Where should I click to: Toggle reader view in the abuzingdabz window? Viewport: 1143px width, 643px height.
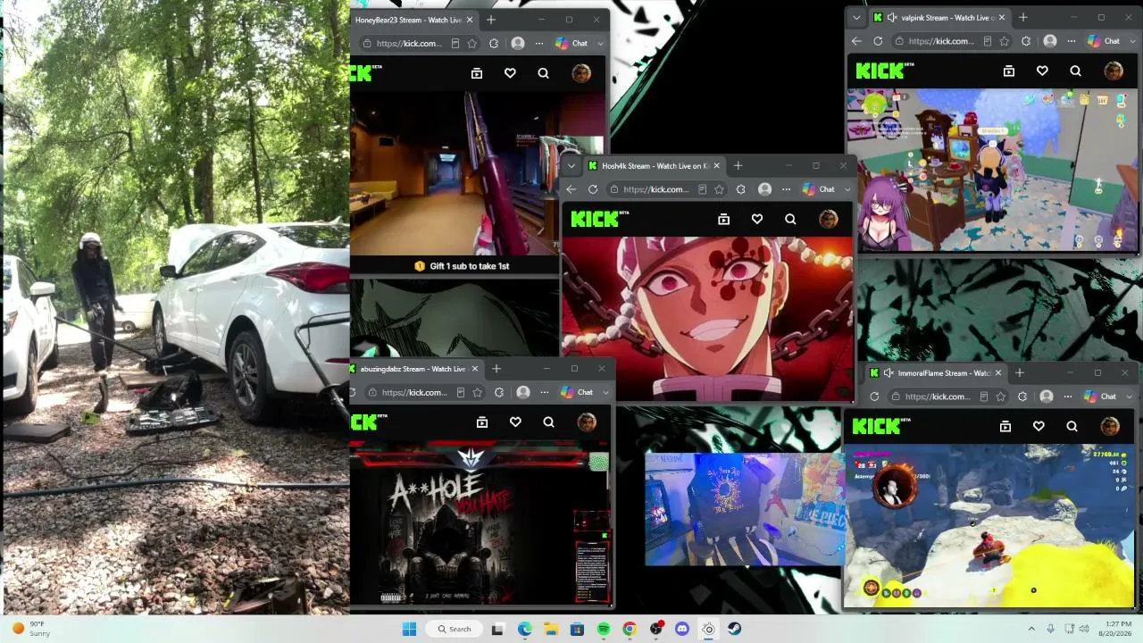coord(461,392)
